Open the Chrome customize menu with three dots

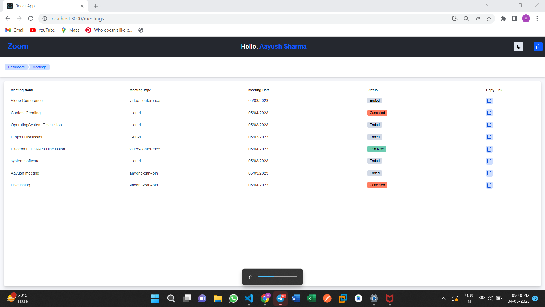[x=537, y=18]
